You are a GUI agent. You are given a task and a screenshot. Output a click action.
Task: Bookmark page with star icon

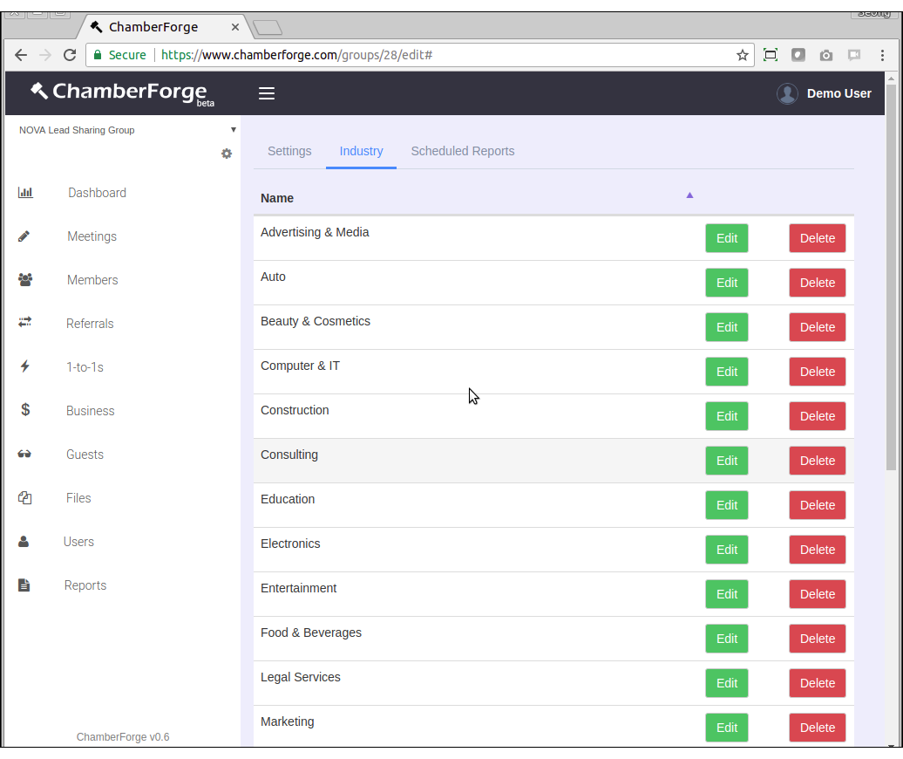point(743,55)
